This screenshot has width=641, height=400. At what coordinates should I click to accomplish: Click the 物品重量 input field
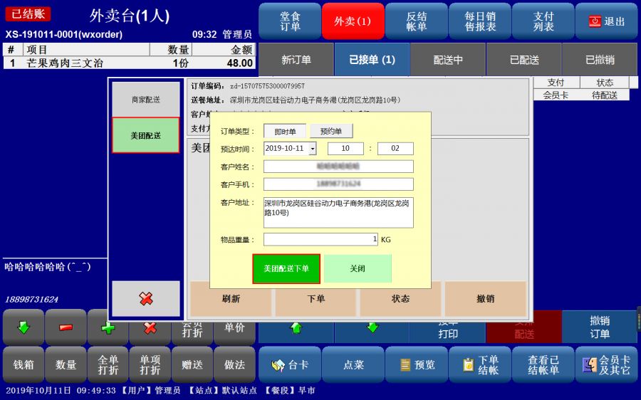pos(321,239)
